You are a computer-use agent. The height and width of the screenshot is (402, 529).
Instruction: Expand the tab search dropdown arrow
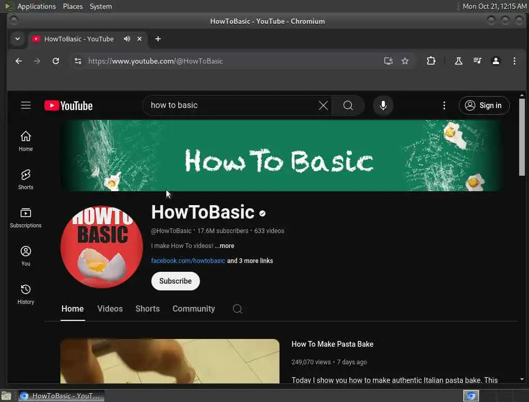pyautogui.click(x=18, y=39)
